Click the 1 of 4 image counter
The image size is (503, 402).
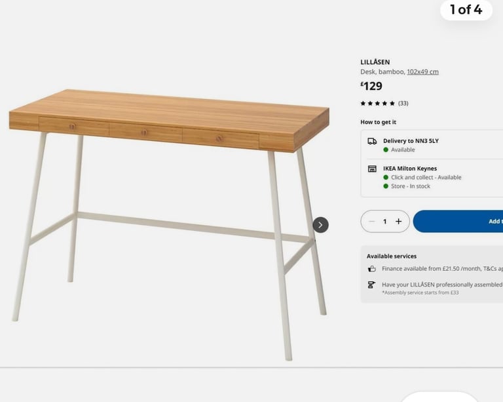(x=466, y=10)
